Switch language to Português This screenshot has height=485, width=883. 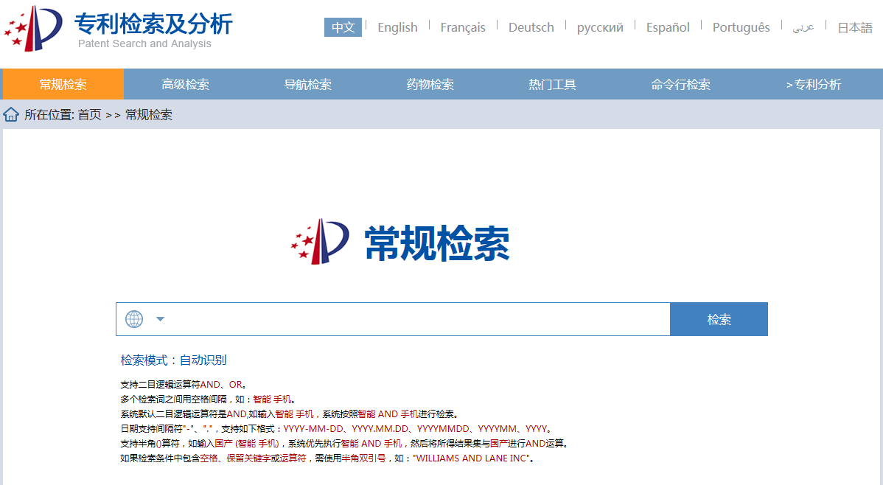coord(741,27)
